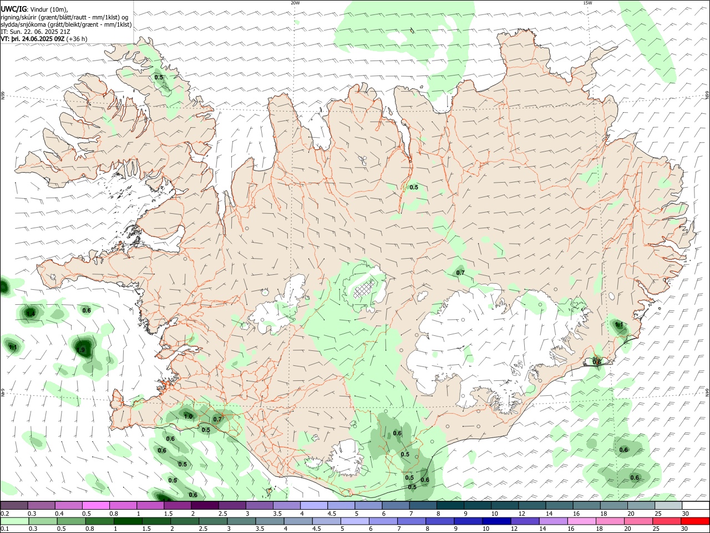
Task: Pick the white snow swatch above 30
Action: 694,505
